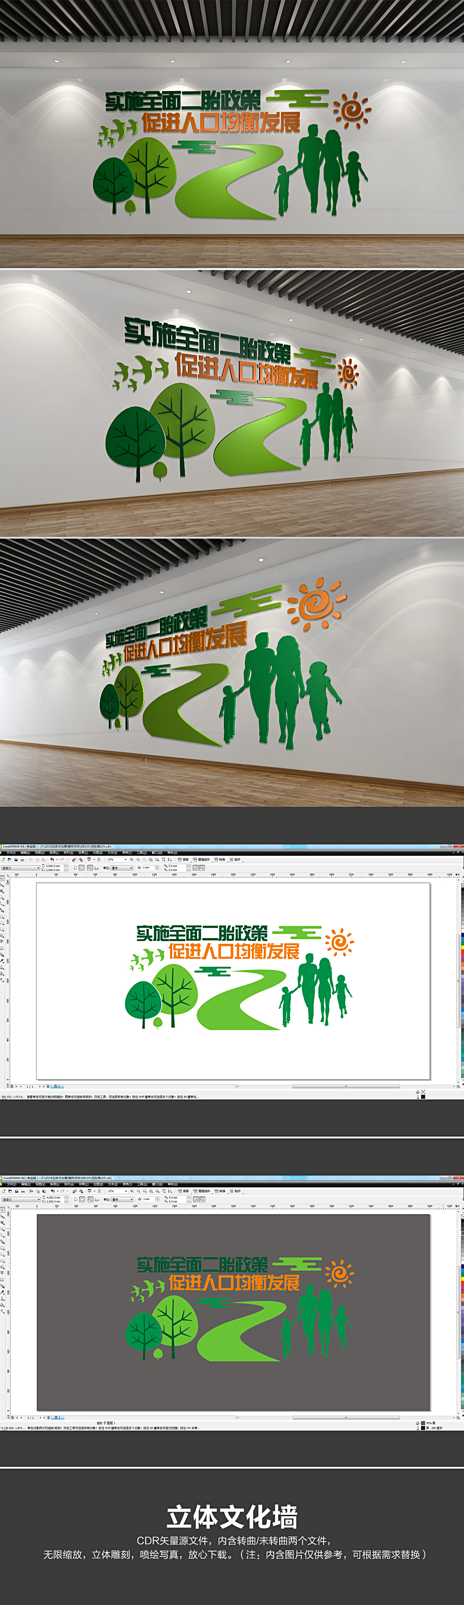Click Zoom in magnifier in white-page window toolbar

coord(132,859)
